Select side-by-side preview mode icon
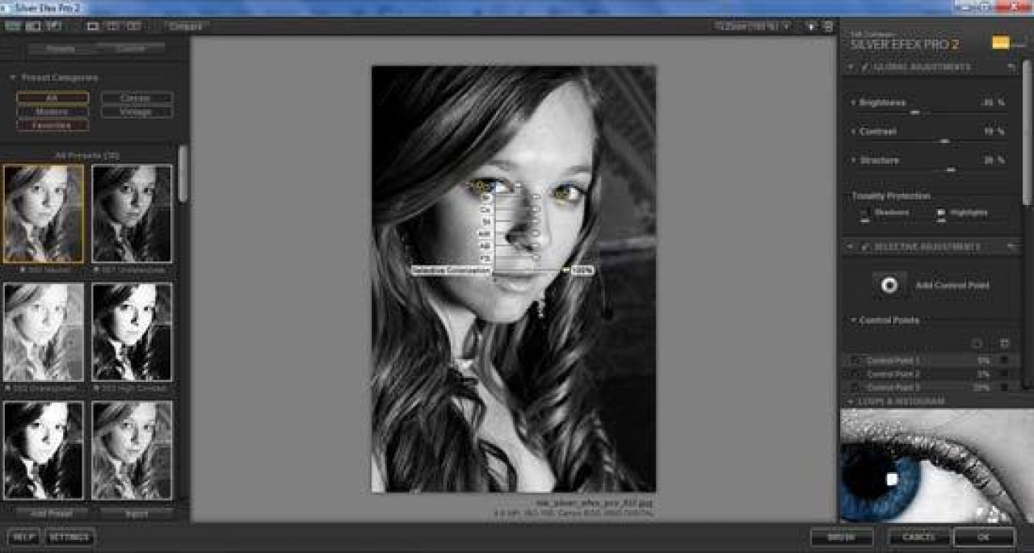Image resolution: width=1034 pixels, height=553 pixels. coord(133,26)
